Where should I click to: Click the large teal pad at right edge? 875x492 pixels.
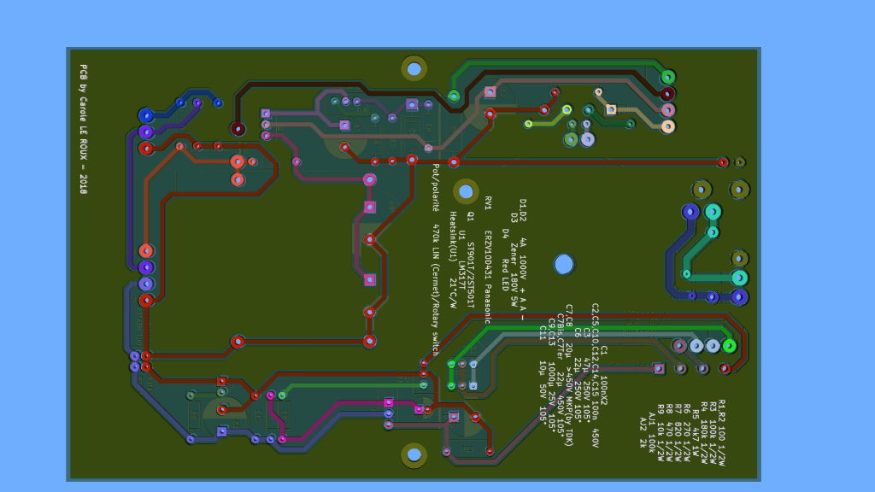(x=739, y=278)
